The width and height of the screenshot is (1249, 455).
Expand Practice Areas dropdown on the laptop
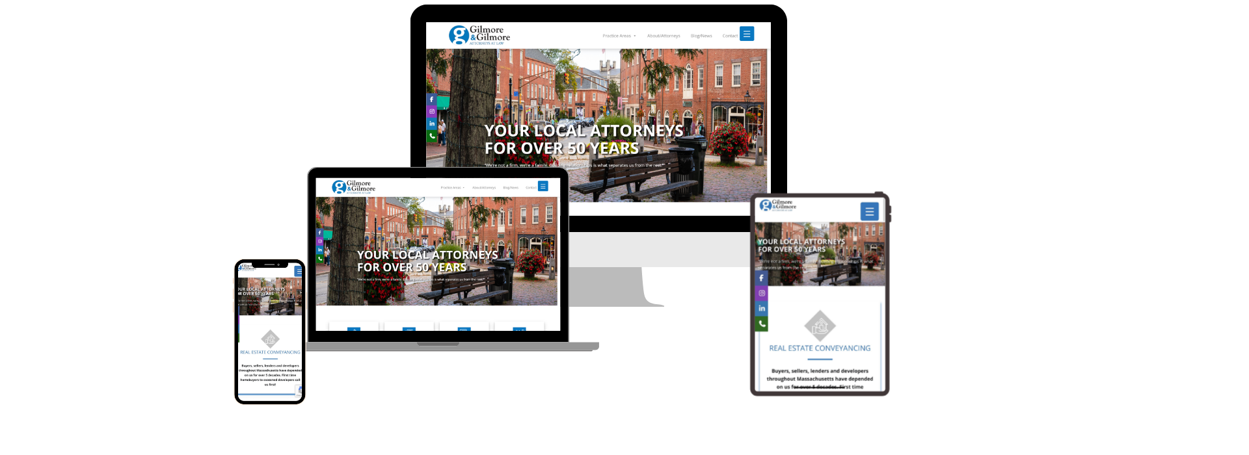(452, 188)
